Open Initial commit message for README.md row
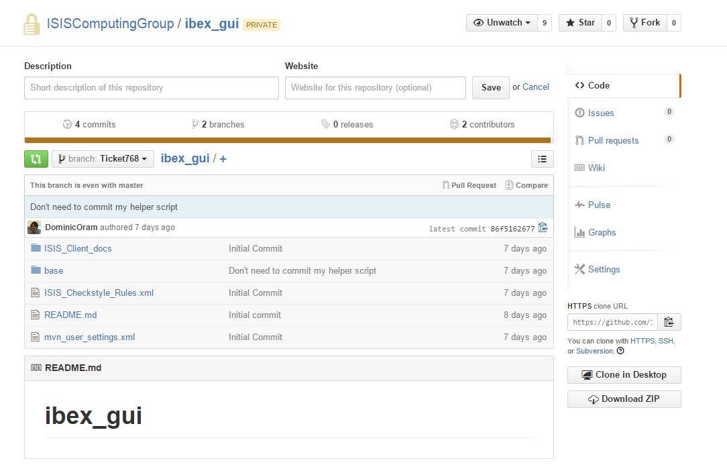 (x=255, y=315)
